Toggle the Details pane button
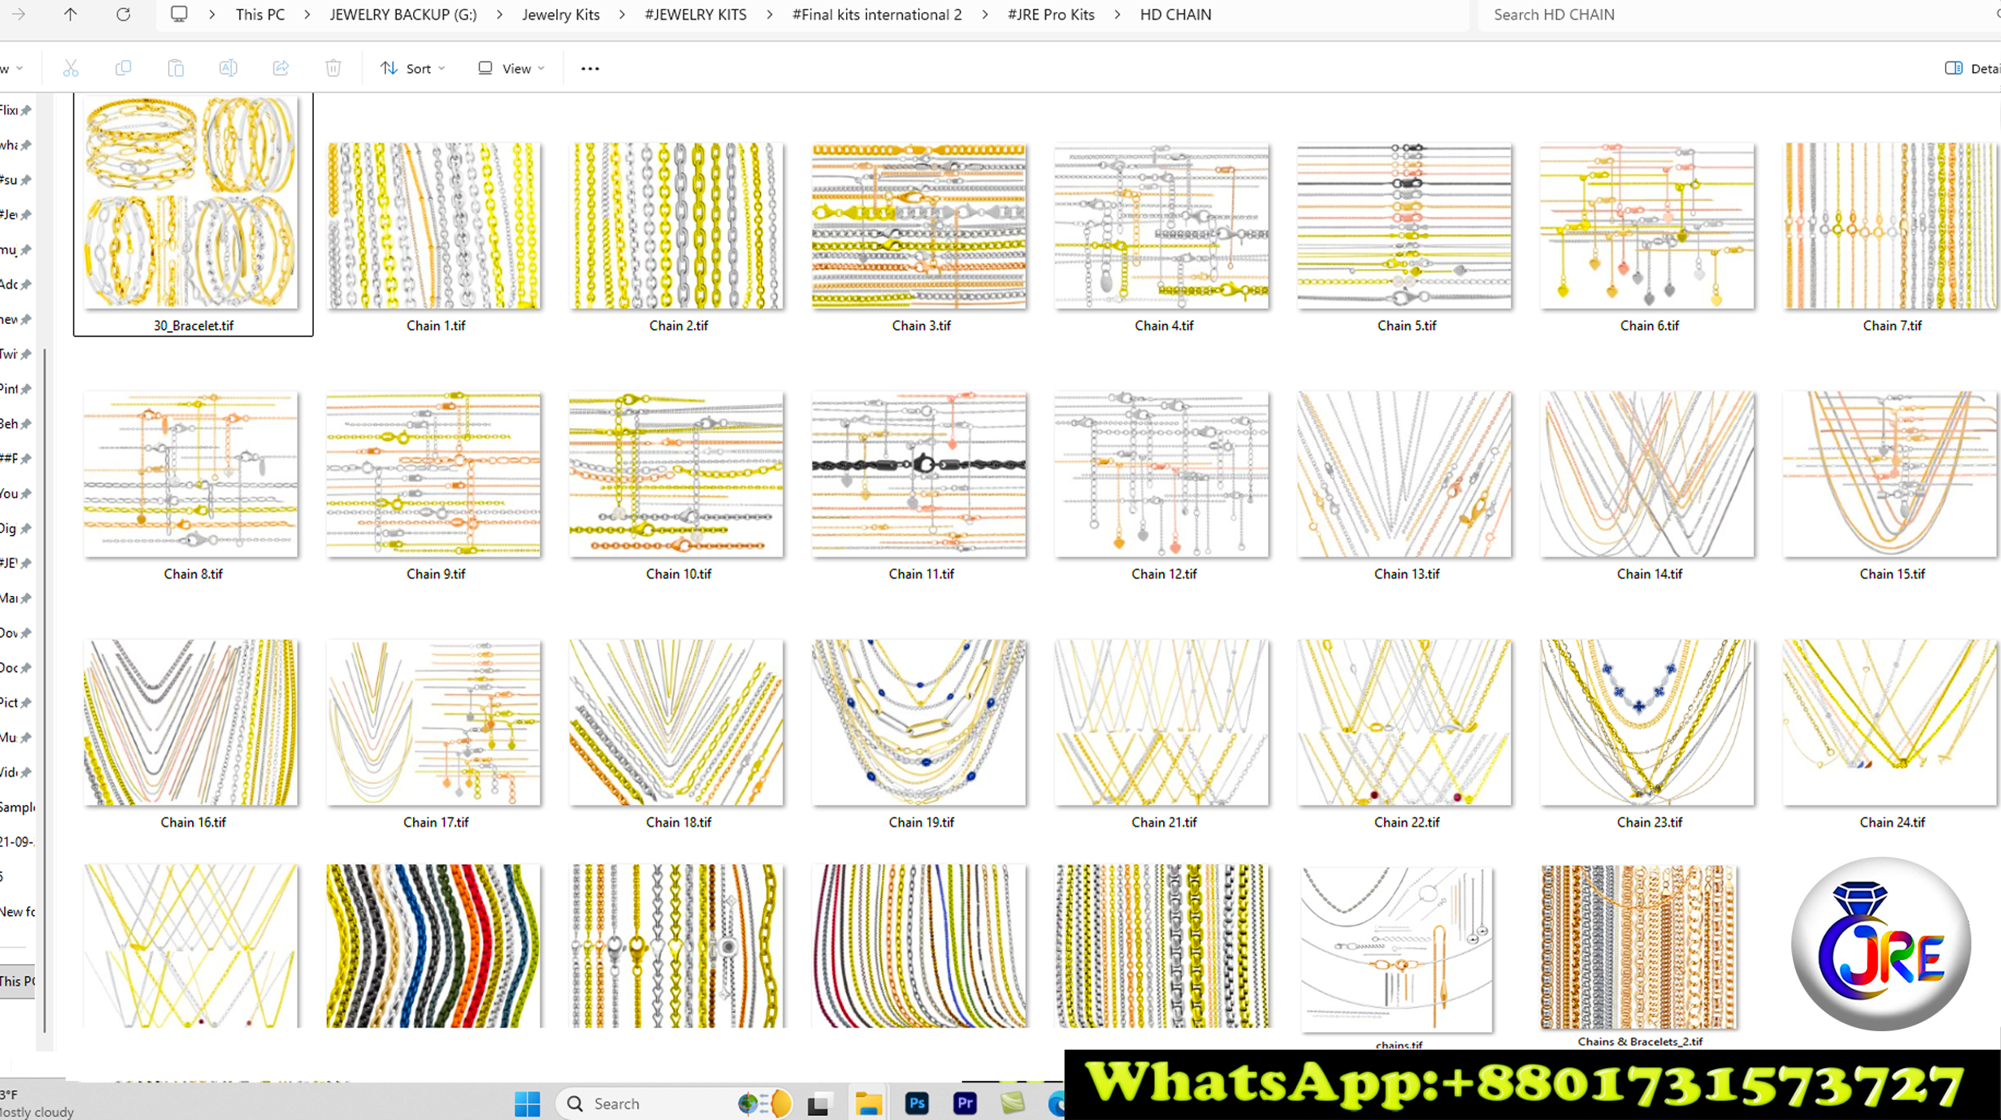This screenshot has height=1120, width=2001. (x=1971, y=69)
